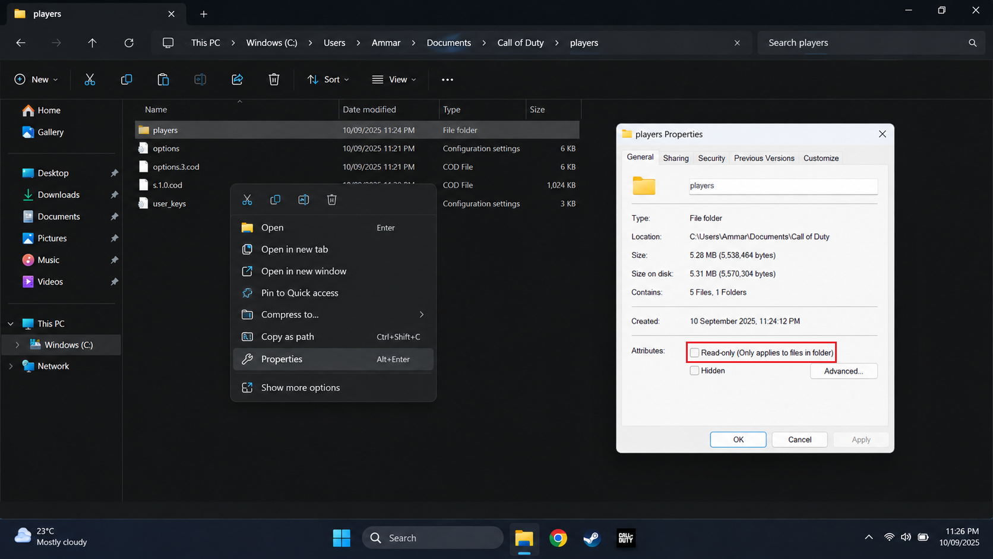Open the See more ellipsis menu
The width and height of the screenshot is (993, 559).
click(447, 80)
